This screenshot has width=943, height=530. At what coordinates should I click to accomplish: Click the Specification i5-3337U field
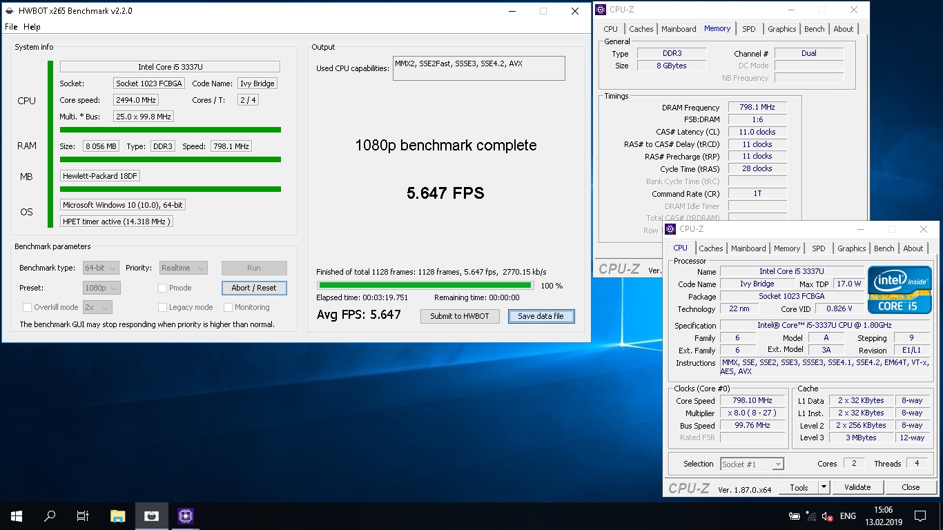click(826, 326)
